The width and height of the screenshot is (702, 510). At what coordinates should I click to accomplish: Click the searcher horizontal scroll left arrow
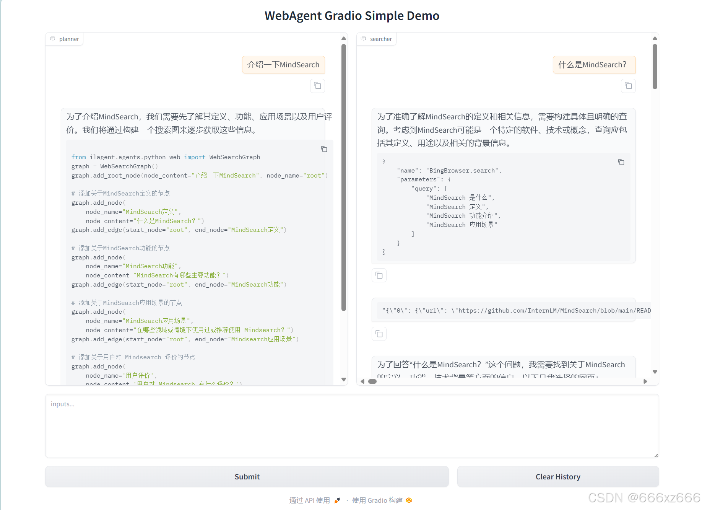pyautogui.click(x=362, y=381)
